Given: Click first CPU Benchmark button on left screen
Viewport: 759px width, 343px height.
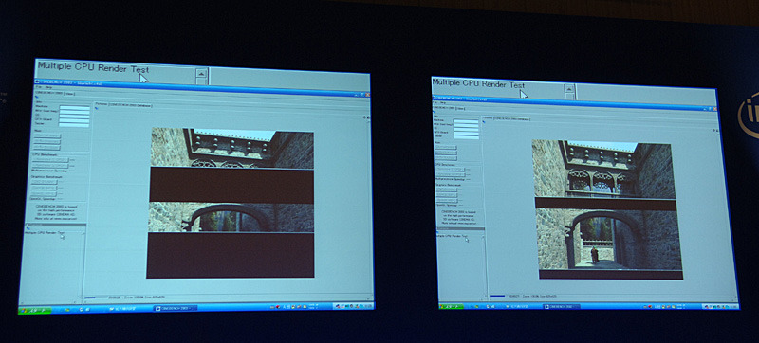Looking at the screenshot, I should [50, 160].
